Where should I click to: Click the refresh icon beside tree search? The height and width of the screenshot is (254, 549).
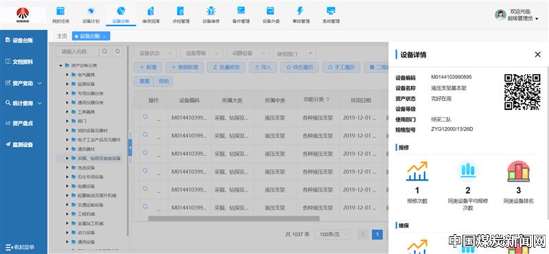[117, 51]
